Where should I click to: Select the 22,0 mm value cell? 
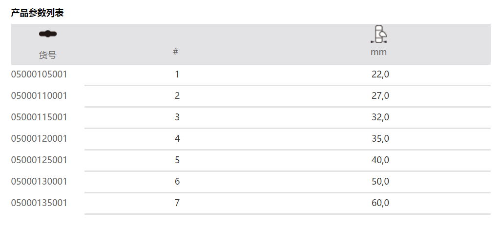coord(380,75)
